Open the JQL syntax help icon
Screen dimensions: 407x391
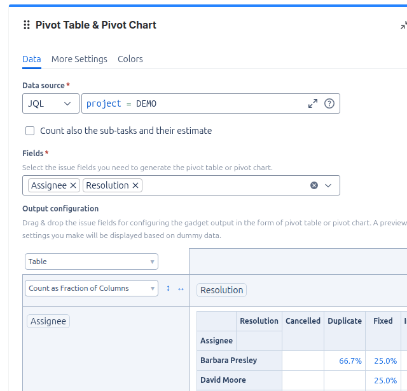point(329,103)
